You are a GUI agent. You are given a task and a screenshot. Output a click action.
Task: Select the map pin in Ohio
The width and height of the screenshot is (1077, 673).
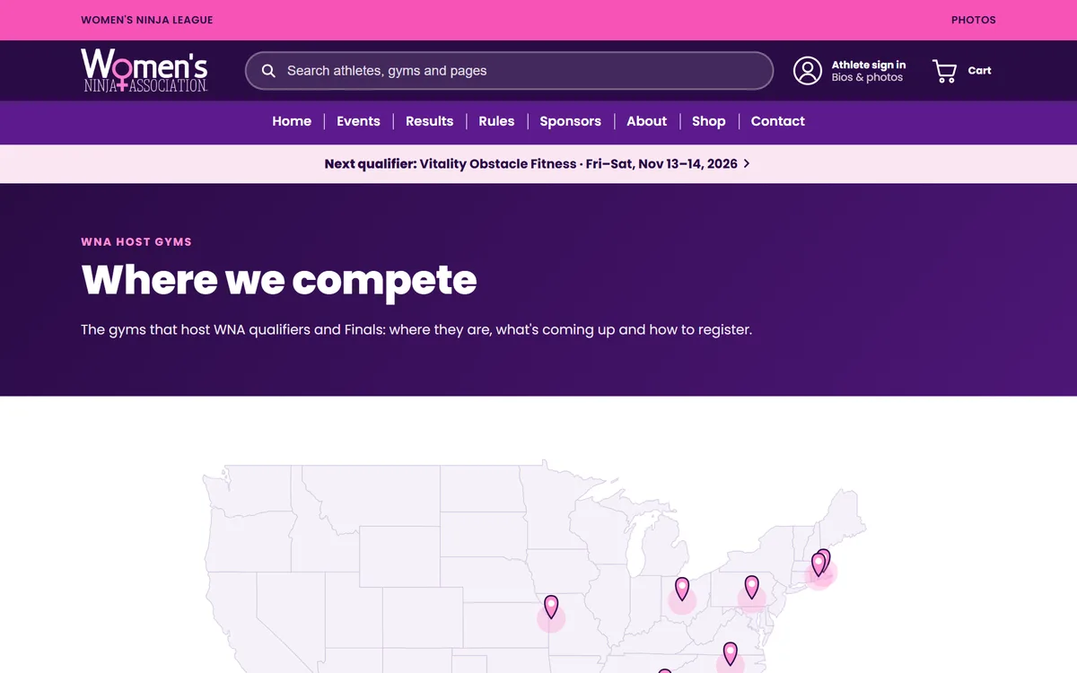pyautogui.click(x=682, y=590)
